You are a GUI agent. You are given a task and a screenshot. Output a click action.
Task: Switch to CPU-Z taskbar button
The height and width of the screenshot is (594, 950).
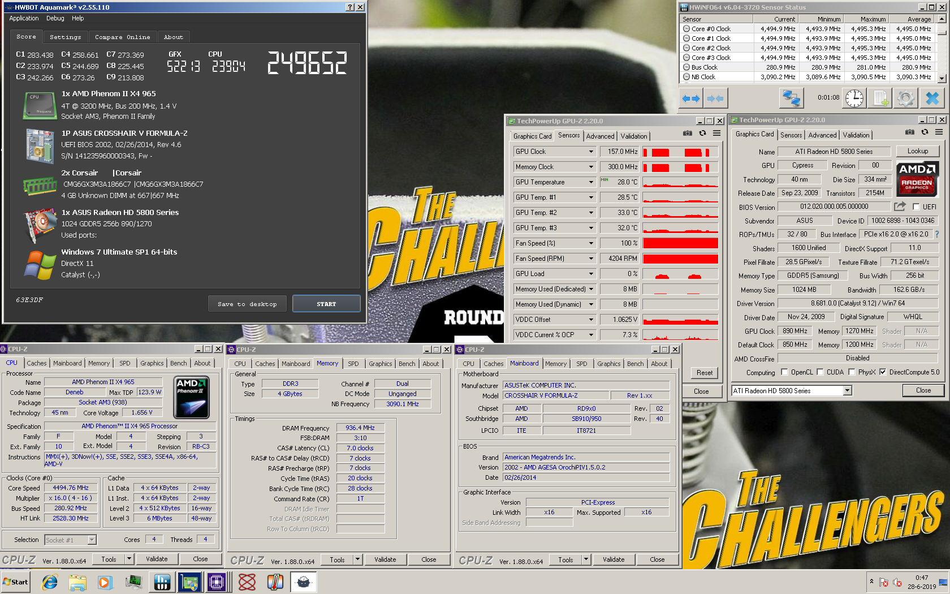217,582
